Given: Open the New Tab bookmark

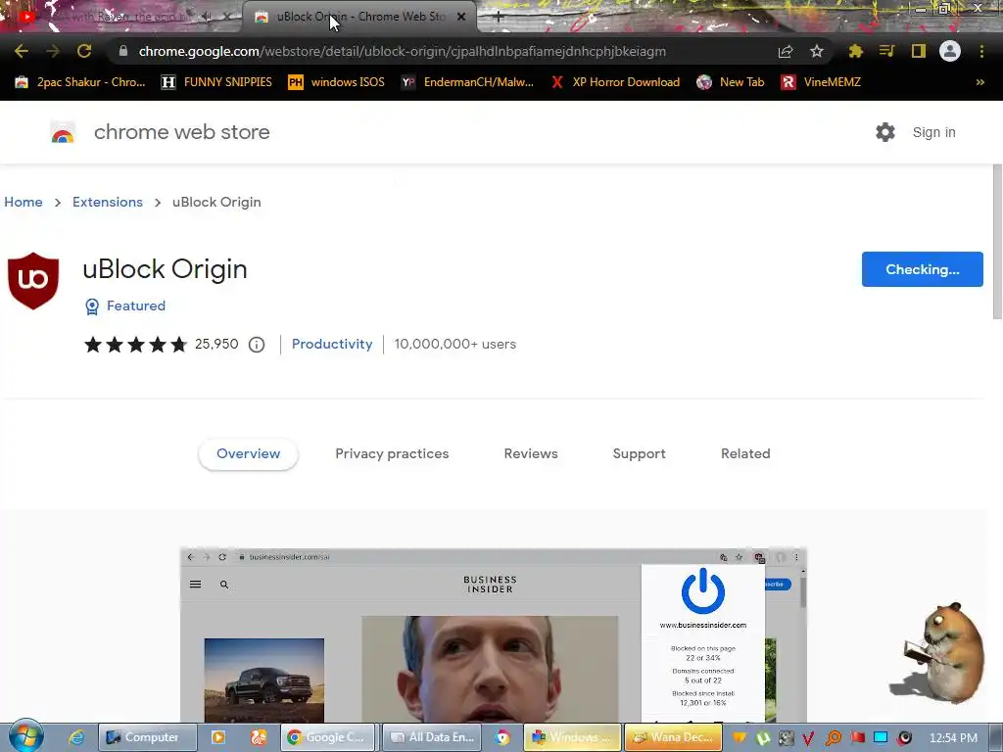Looking at the screenshot, I should coord(731,82).
